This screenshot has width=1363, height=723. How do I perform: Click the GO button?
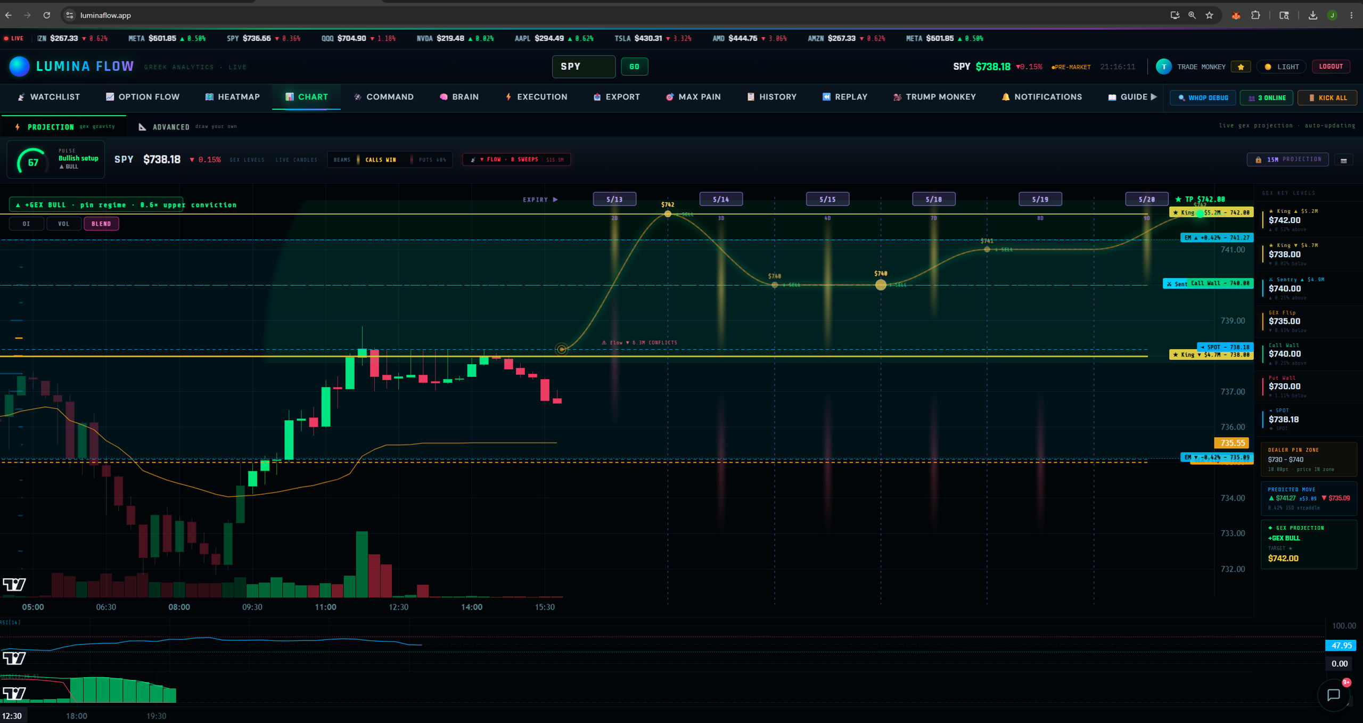click(634, 67)
